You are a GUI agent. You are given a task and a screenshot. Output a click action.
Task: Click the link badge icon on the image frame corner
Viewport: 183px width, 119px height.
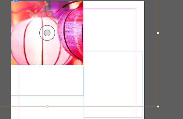tap(16, 1)
